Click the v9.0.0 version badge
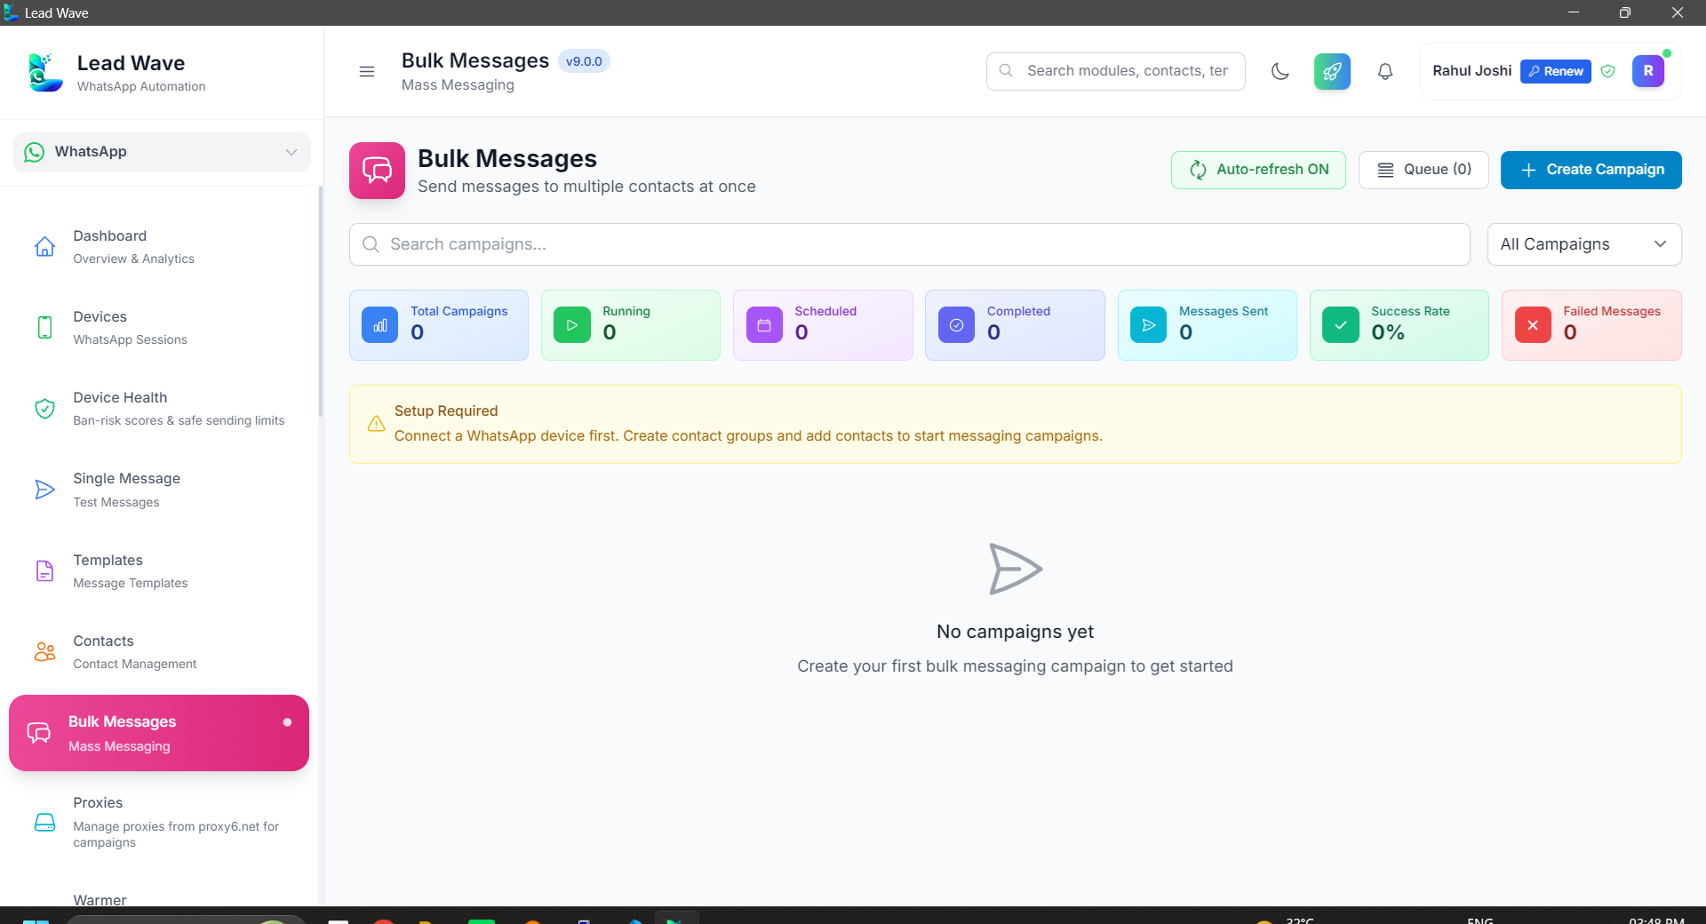This screenshot has width=1706, height=924. [x=584, y=61]
